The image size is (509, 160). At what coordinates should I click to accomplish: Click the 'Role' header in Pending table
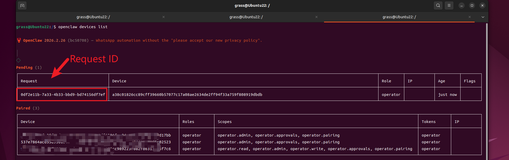coord(386,81)
